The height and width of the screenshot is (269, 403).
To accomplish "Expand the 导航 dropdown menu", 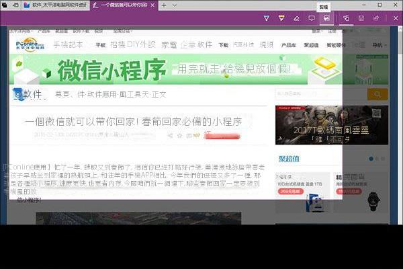I will (x=379, y=45).
